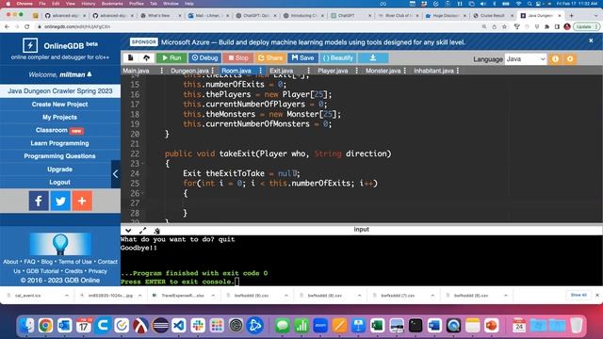Reload the page in Chrome
The image size is (603, 339).
[x=27, y=26]
